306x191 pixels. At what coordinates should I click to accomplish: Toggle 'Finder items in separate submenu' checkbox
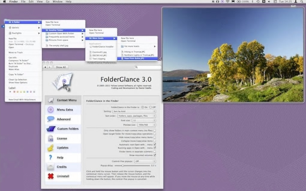pos(155,152)
